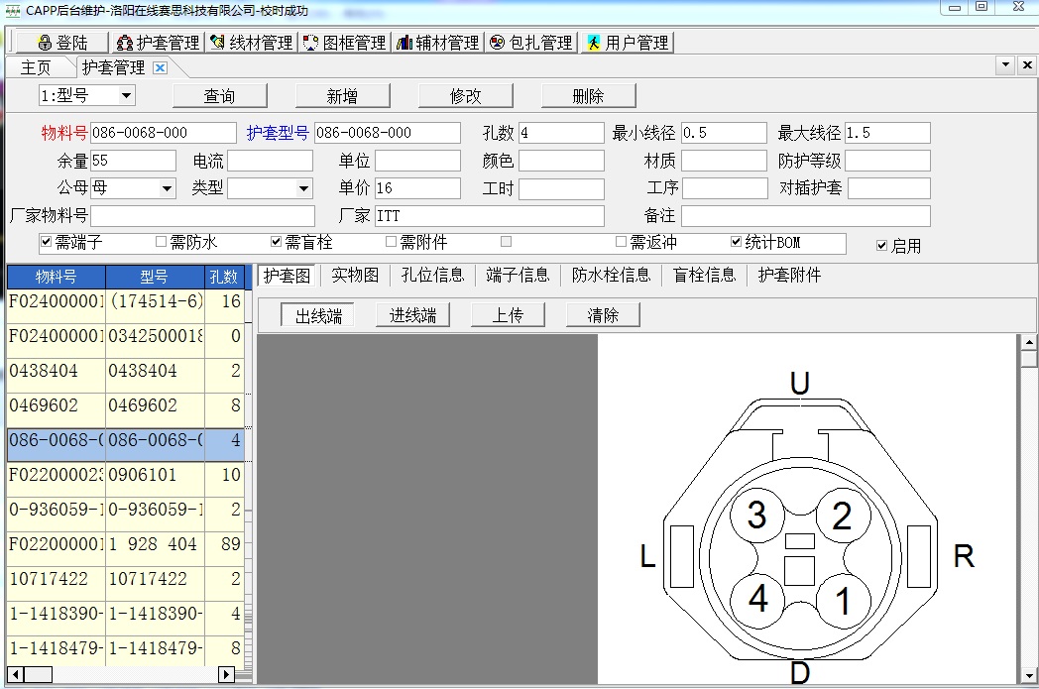Expand the 1:型号 search field dropdown
The width and height of the screenshot is (1039, 689).
pyautogui.click(x=126, y=95)
